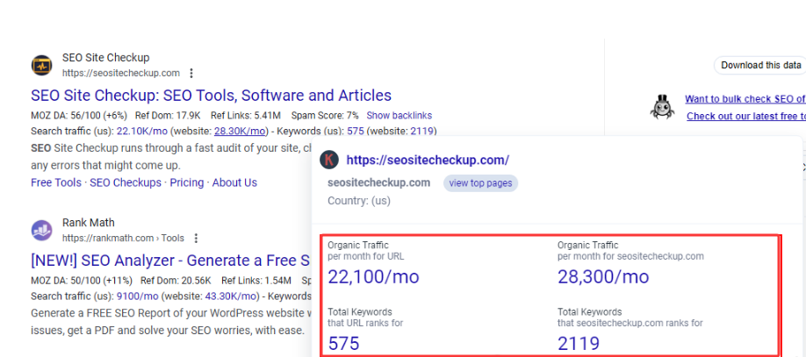Click the SEO Site Checkup site name
Image resolution: width=806 pixels, height=357 pixels.
click(x=106, y=58)
